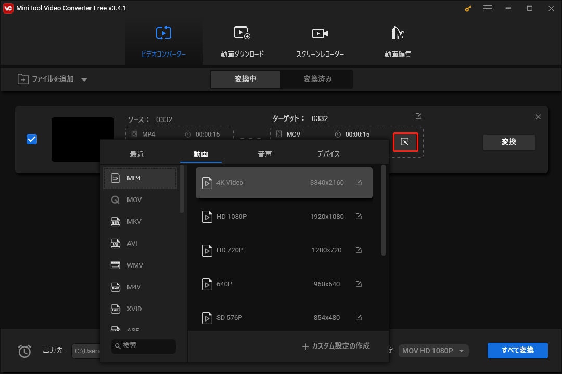Viewport: 562px width, 374px height.
Task: Select MP4 in the format list
Action: [140, 178]
